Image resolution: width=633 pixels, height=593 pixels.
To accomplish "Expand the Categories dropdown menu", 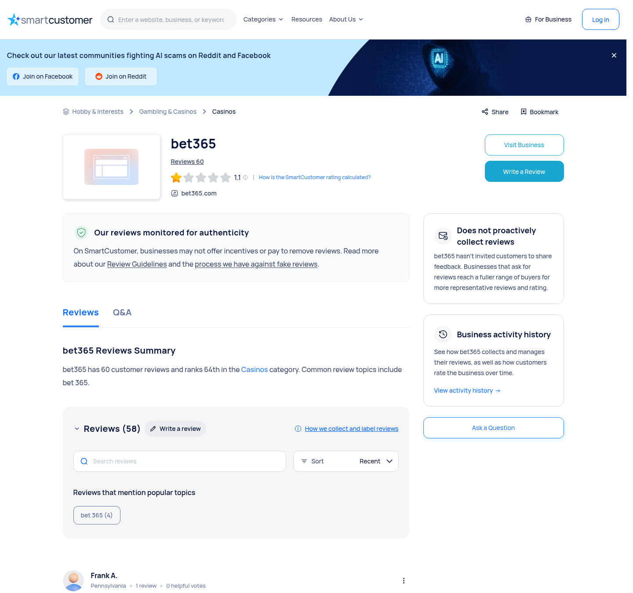I will point(263,19).
